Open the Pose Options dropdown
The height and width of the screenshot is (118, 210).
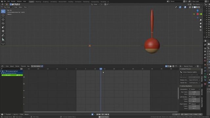[x=197, y=4]
